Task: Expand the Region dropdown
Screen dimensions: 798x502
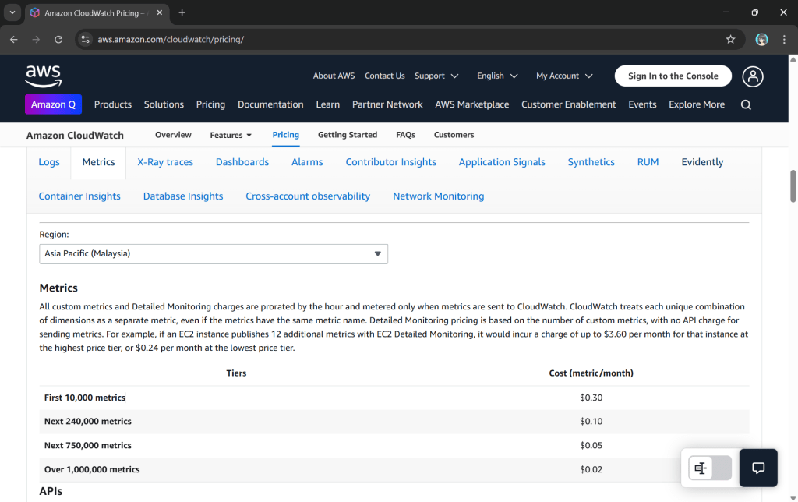Action: (x=214, y=254)
